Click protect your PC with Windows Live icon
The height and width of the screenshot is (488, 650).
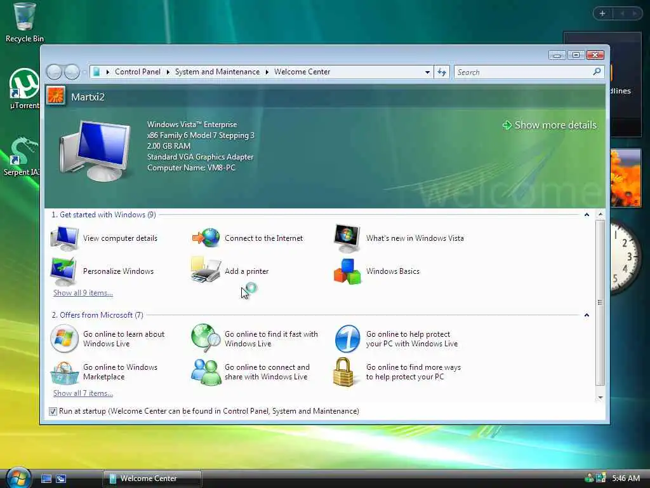click(x=347, y=339)
